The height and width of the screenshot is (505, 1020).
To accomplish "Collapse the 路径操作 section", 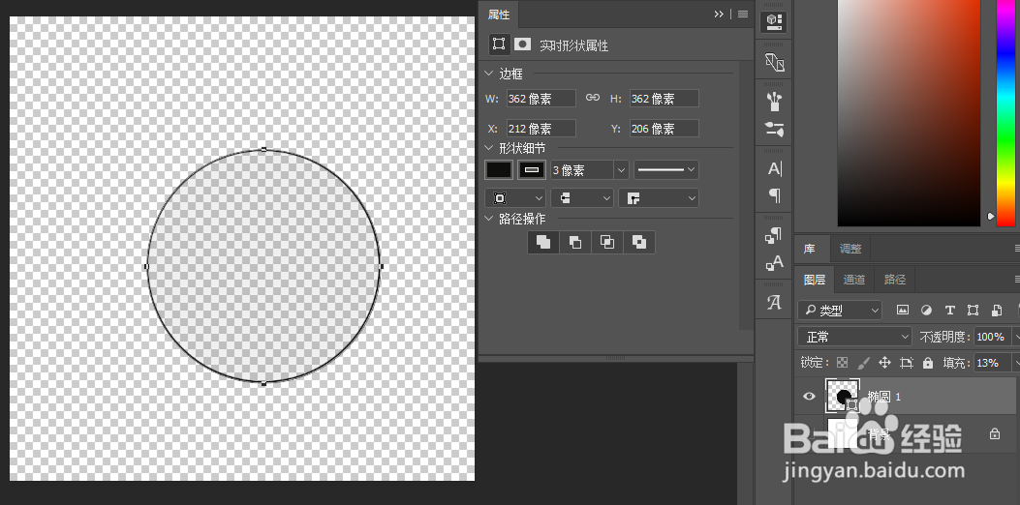I will pos(489,219).
